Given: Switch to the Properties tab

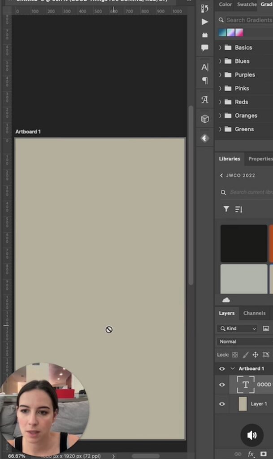Looking at the screenshot, I should click(x=260, y=159).
